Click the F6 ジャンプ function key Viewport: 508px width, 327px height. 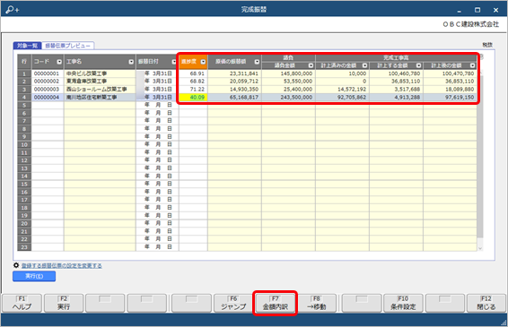click(x=233, y=303)
